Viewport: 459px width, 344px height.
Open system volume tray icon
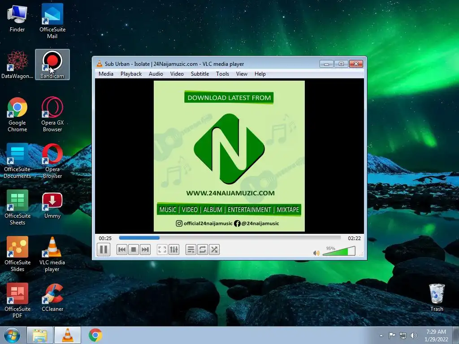(x=414, y=335)
